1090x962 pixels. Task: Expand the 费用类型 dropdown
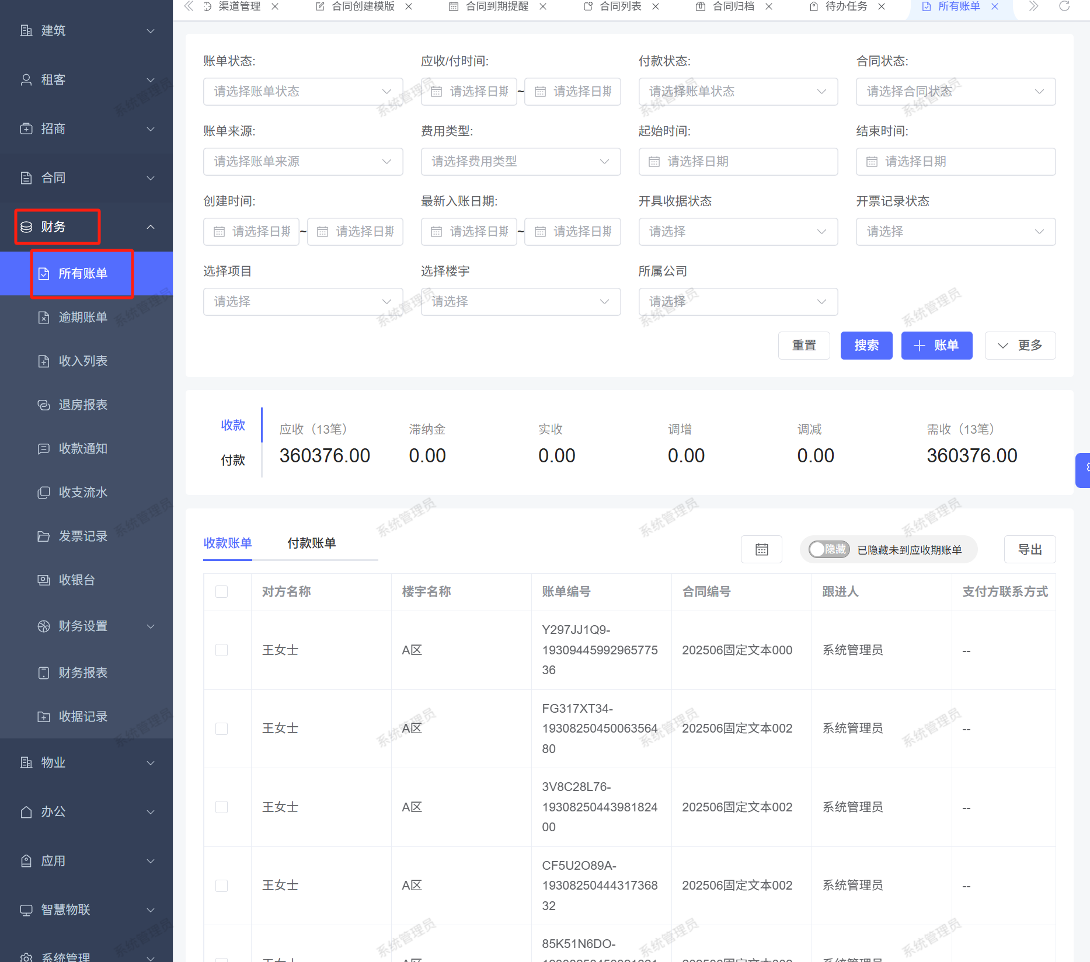[x=520, y=162]
